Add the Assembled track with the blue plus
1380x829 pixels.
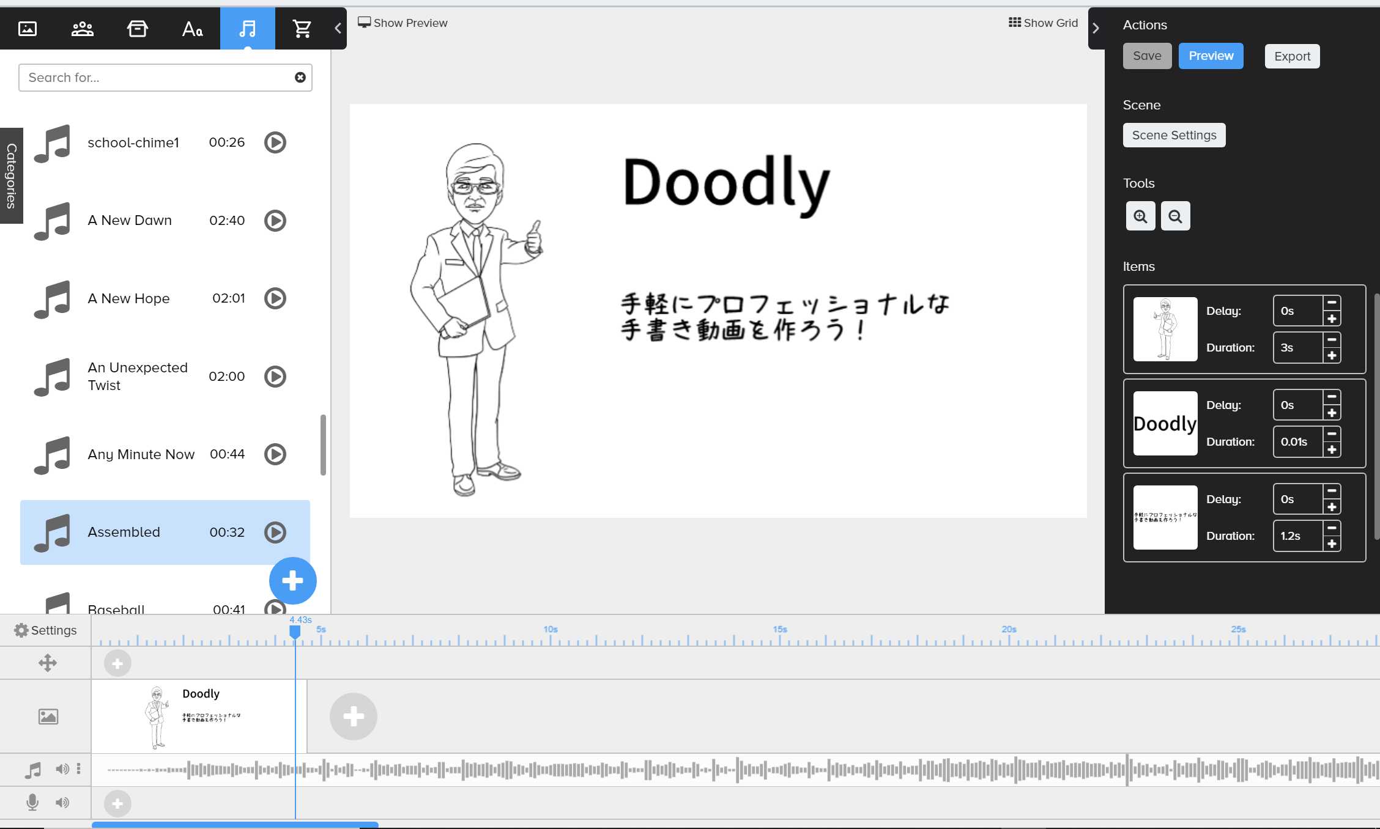[x=292, y=581]
